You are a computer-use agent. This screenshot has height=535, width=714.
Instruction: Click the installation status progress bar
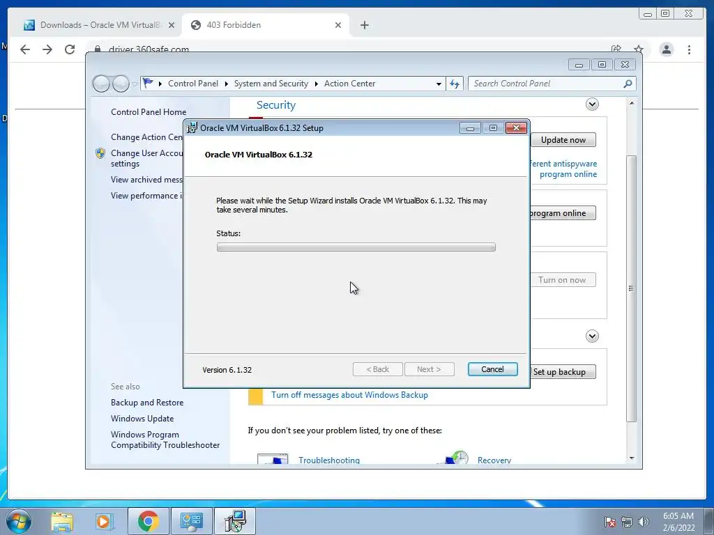pyautogui.click(x=356, y=247)
